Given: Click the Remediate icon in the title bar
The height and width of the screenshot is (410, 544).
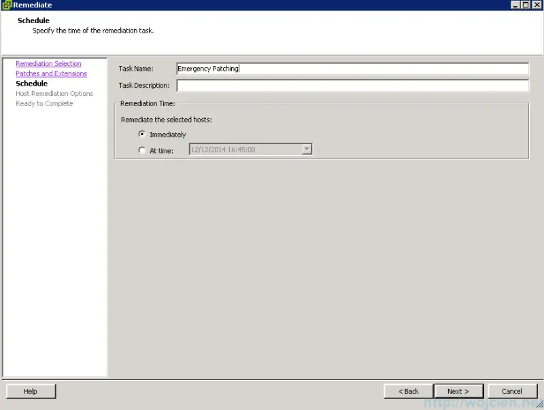Looking at the screenshot, I should [5, 4].
